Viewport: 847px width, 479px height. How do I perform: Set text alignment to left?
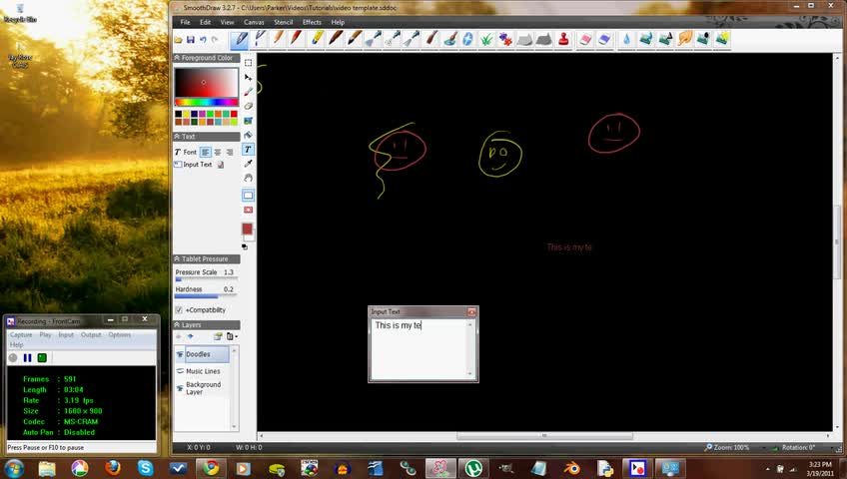click(206, 152)
